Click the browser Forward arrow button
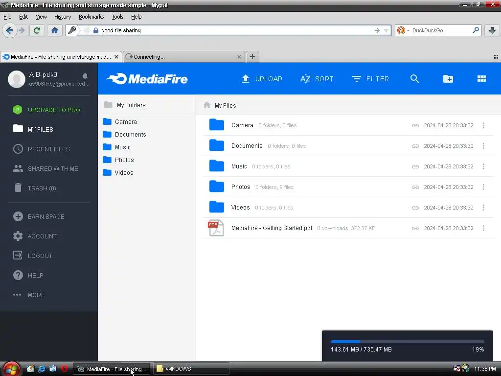This screenshot has height=376, width=501. pyautogui.click(x=22, y=30)
